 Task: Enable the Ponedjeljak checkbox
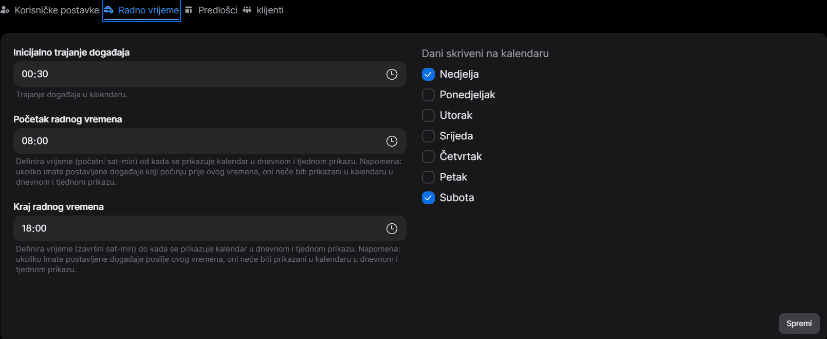[x=428, y=95]
